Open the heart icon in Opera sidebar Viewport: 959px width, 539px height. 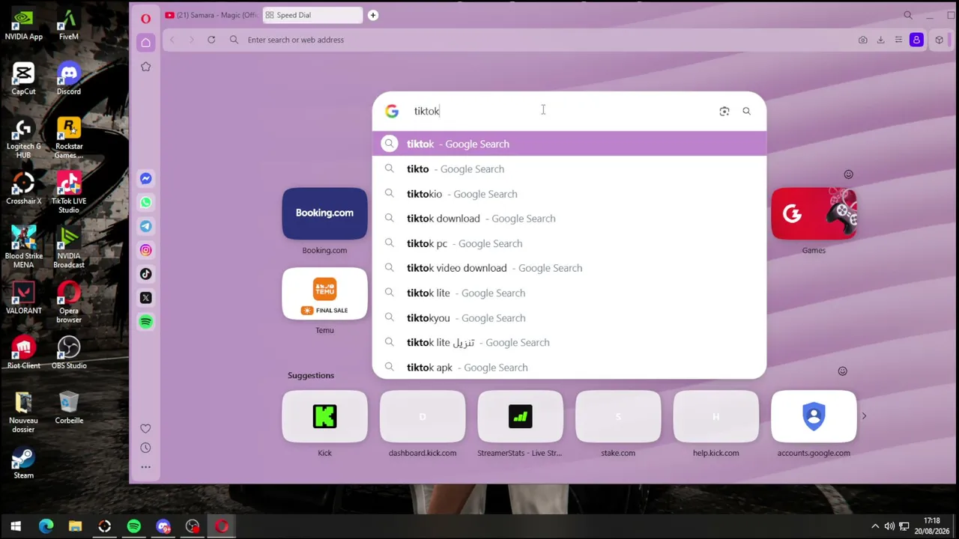pos(145,428)
